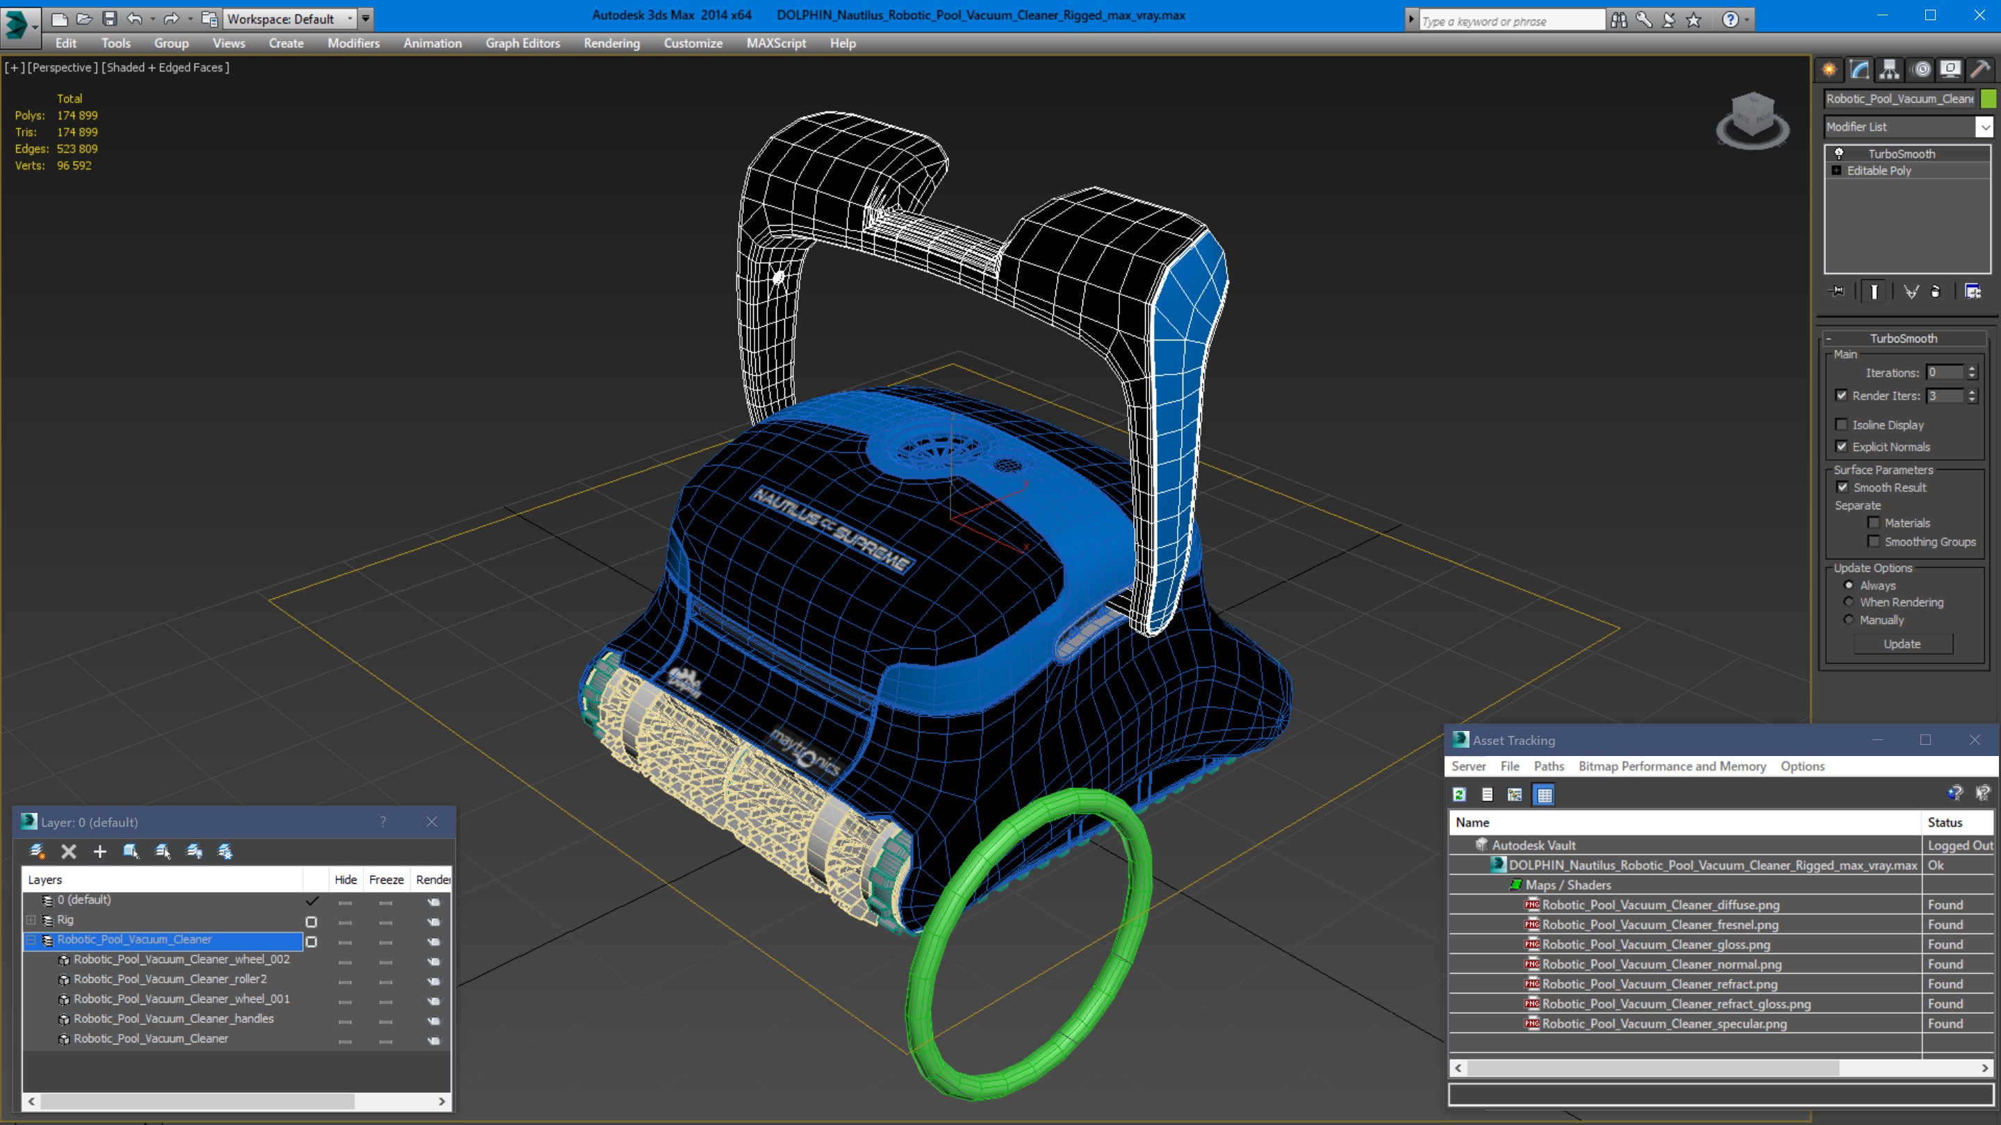
Task: Open the Display panel tab
Action: [1950, 69]
